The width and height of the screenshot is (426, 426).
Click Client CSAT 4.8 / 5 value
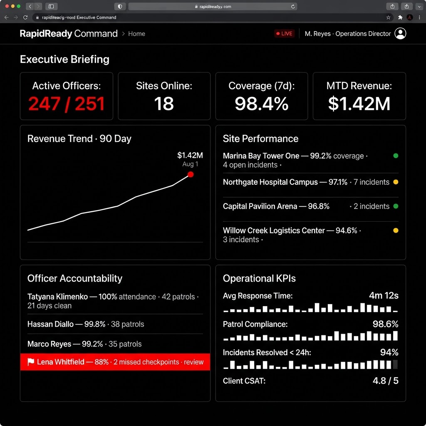[385, 381]
